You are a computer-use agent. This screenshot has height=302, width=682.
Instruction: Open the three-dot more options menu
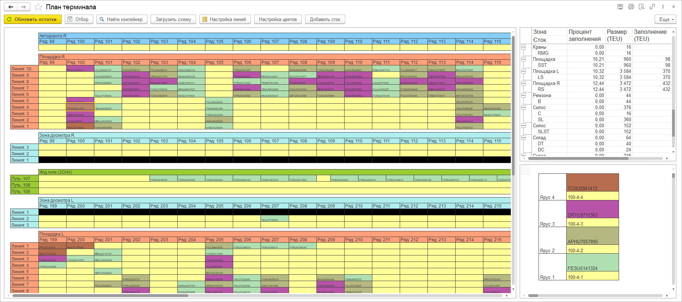click(x=663, y=7)
